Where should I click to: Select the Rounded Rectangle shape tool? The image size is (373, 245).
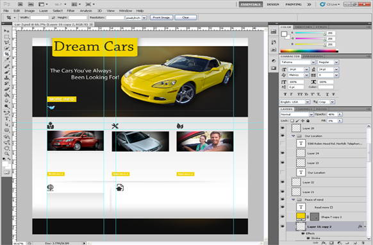tap(6, 130)
